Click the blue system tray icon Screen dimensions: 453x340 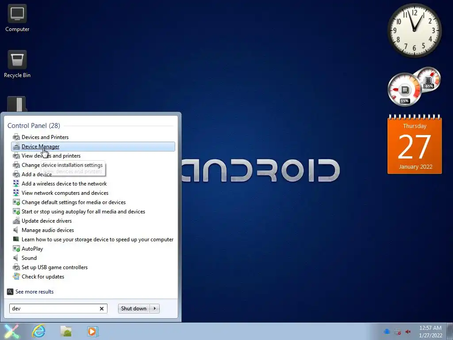[387, 332]
